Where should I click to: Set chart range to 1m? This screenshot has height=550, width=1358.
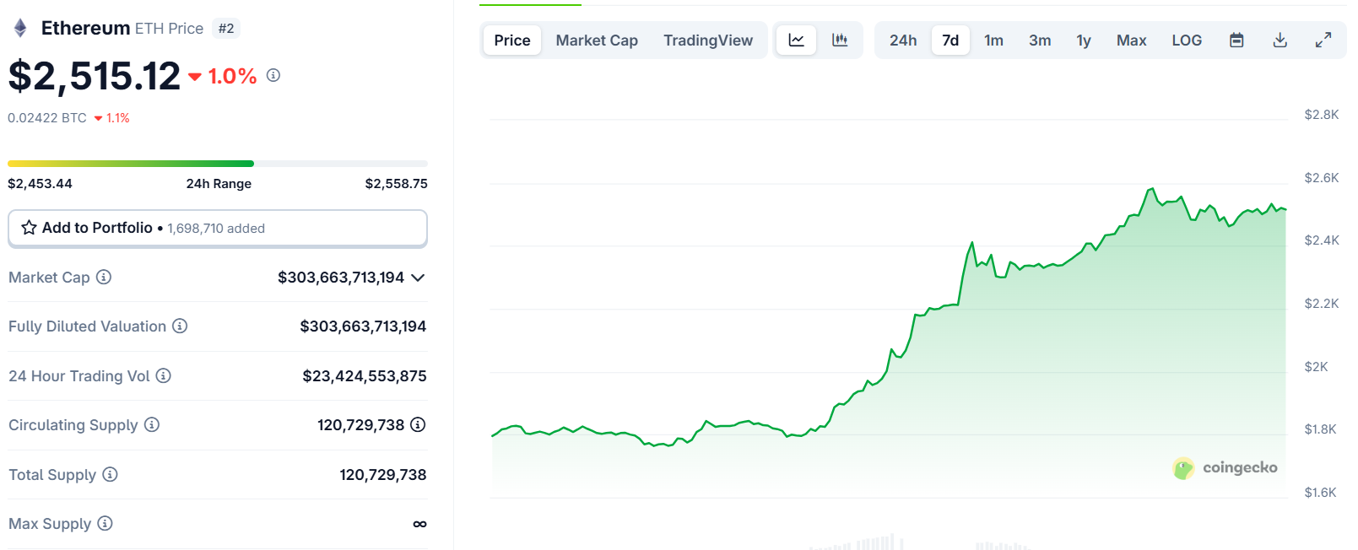[x=994, y=40]
